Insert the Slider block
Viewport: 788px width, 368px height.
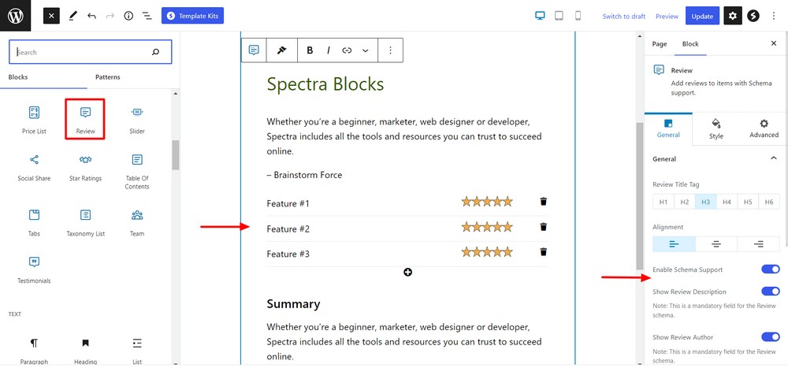click(x=136, y=121)
